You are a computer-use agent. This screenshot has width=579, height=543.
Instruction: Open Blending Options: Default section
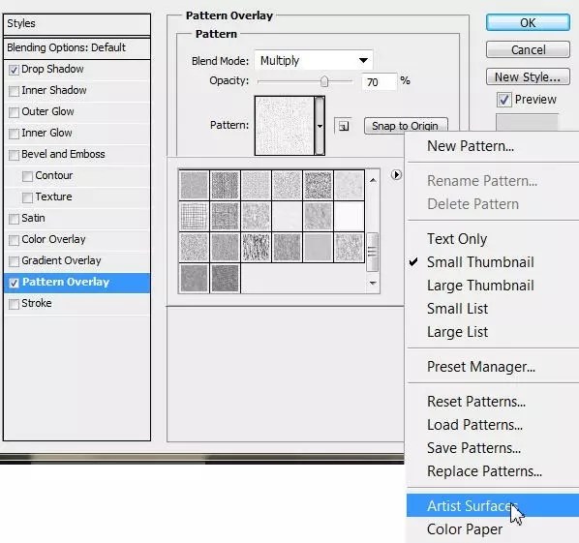76,48
